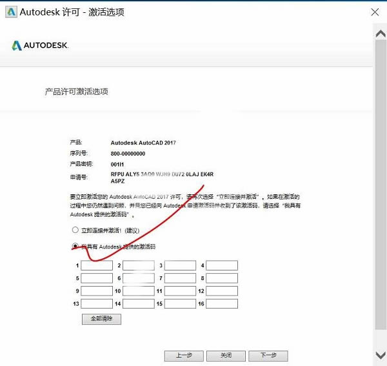Click activation code field 11
This screenshot has width=387, height=366.
pyautogui.click(x=180, y=291)
